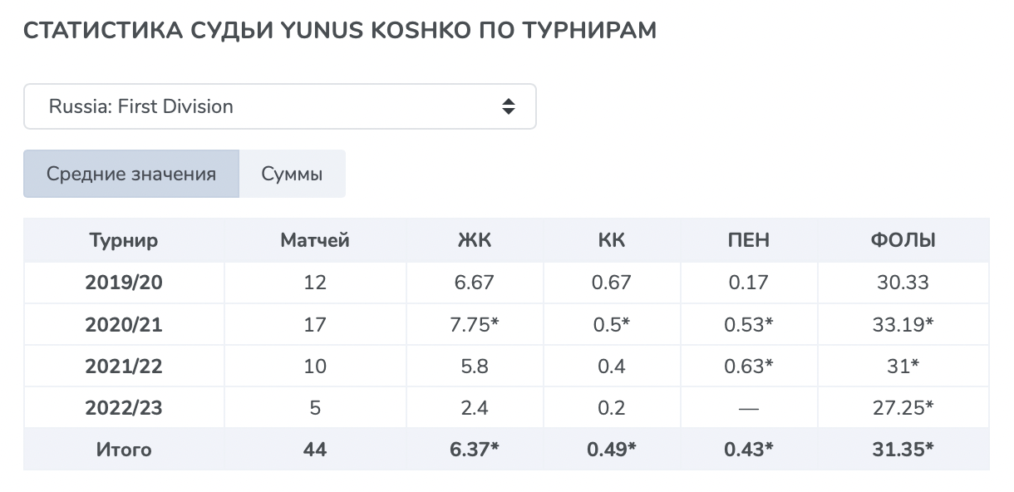Click the 7.75* yellow cards value
The height and width of the screenshot is (492, 1014).
tap(475, 324)
